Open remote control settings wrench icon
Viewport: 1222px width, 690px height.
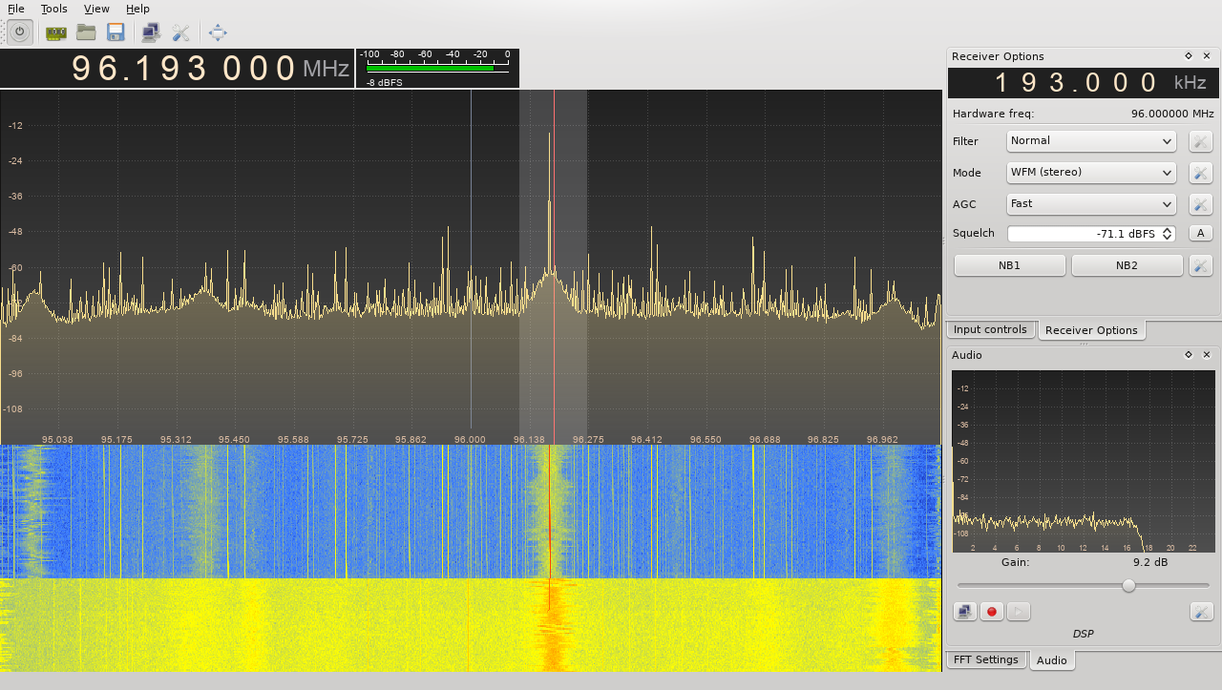(180, 32)
